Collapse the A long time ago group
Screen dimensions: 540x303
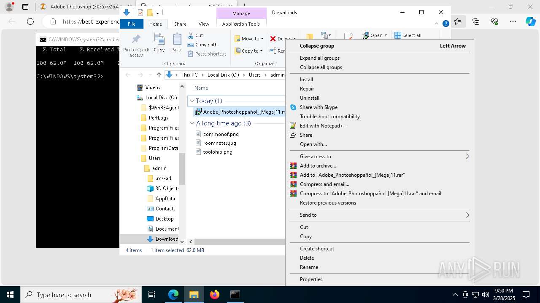click(x=192, y=123)
